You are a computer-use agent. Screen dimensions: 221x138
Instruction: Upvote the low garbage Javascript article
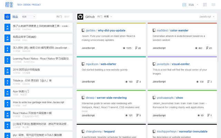[7, 103]
